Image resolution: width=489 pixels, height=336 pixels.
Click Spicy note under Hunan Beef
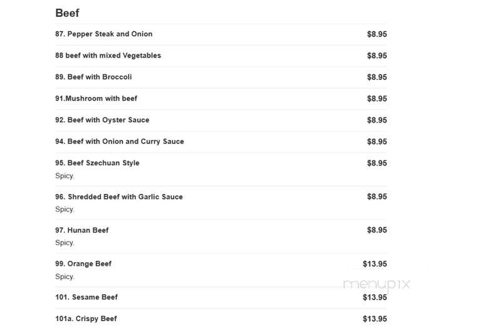click(65, 243)
